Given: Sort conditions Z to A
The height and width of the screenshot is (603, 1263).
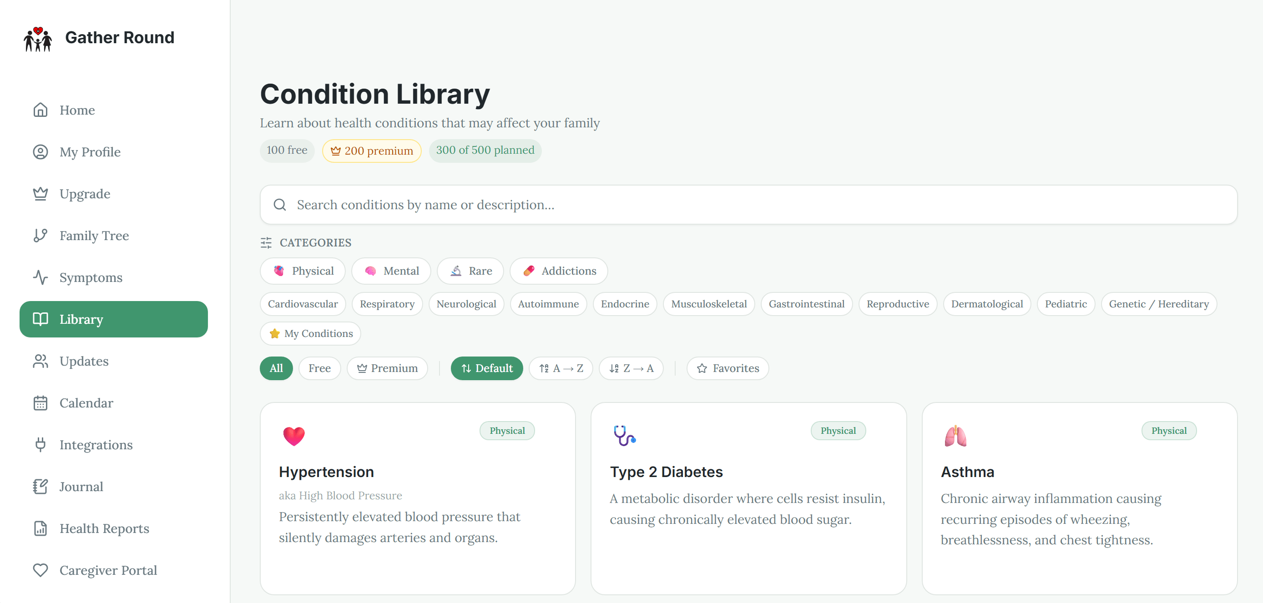Looking at the screenshot, I should pos(631,368).
